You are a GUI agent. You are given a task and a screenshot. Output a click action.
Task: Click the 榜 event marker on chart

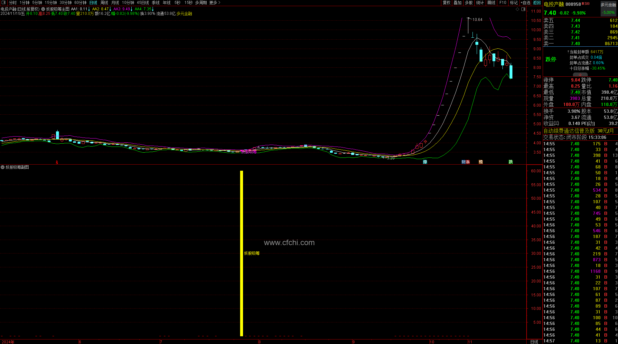481,162
